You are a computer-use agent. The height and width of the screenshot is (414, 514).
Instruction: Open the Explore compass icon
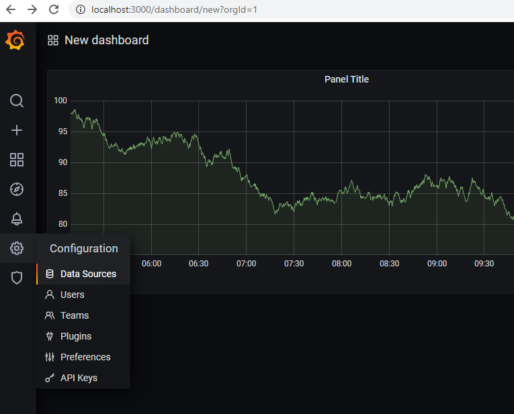(x=17, y=189)
